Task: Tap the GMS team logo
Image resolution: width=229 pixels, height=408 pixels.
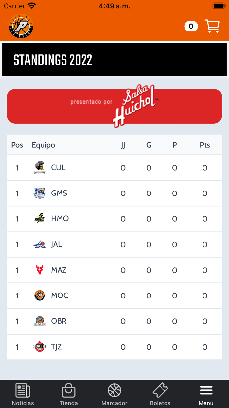Action: pyautogui.click(x=40, y=193)
